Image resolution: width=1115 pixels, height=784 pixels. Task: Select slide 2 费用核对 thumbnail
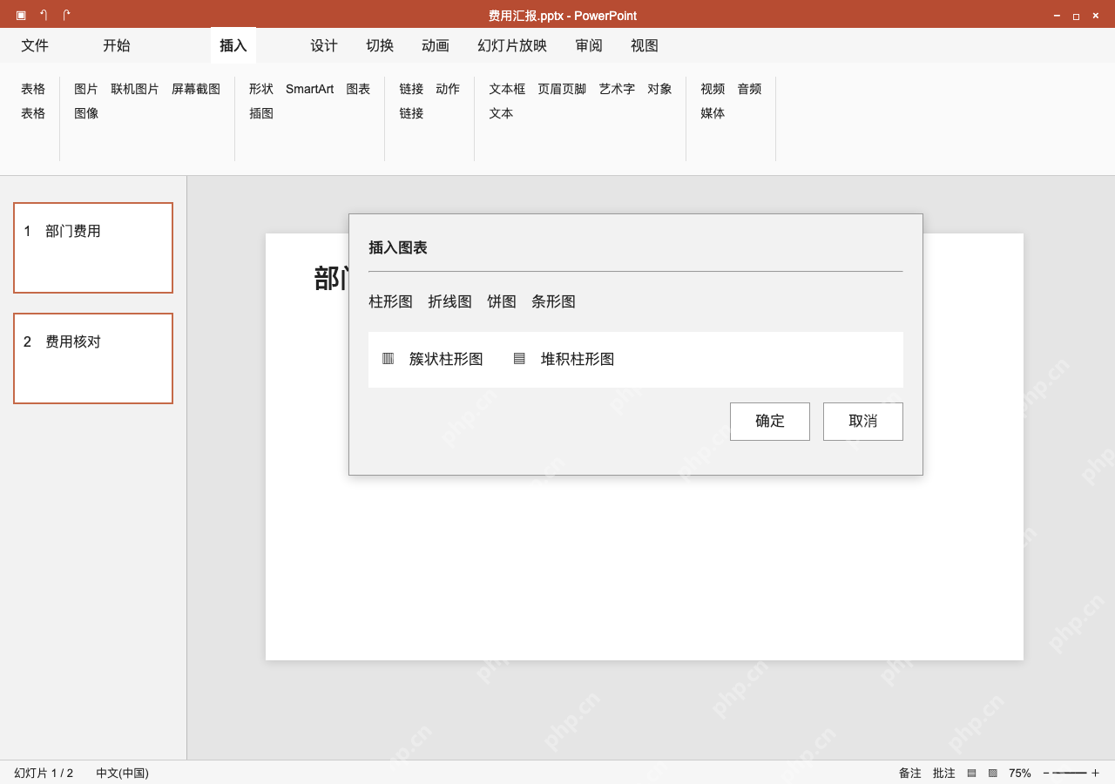(93, 359)
